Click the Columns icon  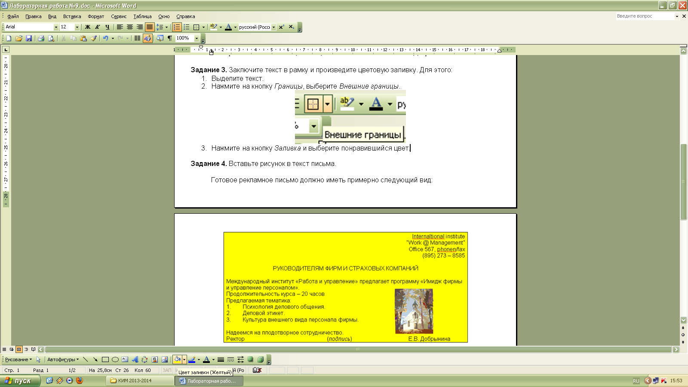(x=138, y=38)
